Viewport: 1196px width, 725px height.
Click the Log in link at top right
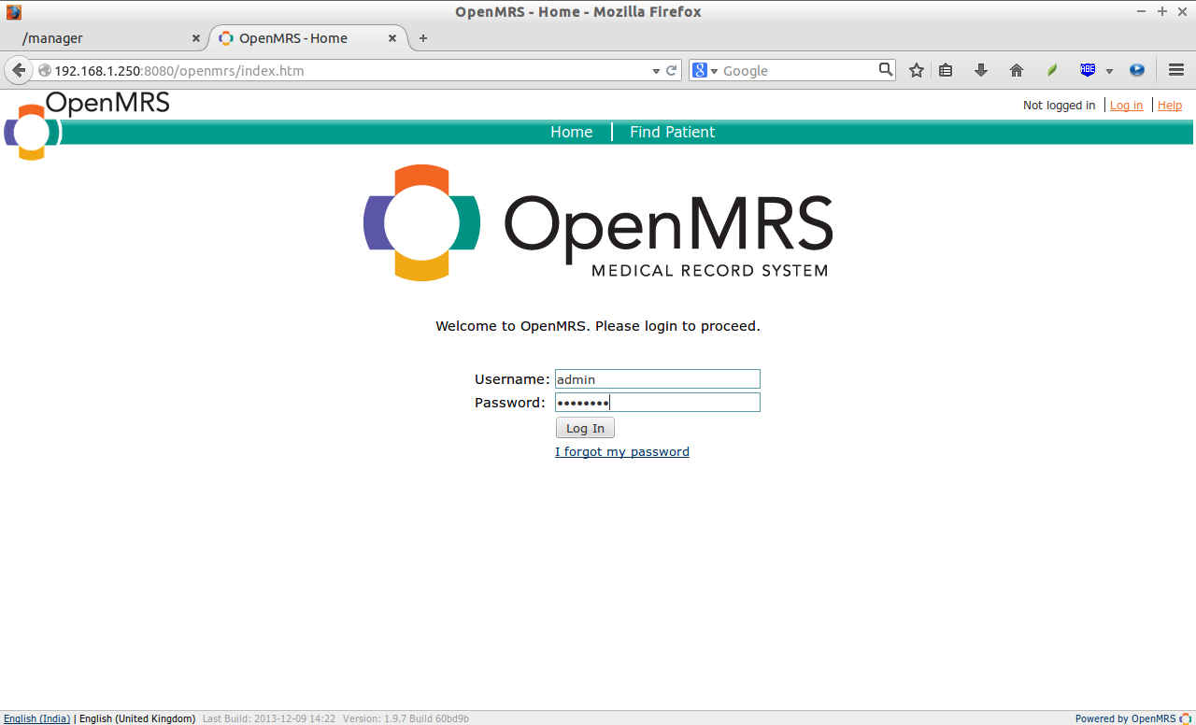1126,106
